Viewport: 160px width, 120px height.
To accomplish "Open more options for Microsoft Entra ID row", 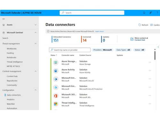I will pyautogui.click(x=150, y=79).
